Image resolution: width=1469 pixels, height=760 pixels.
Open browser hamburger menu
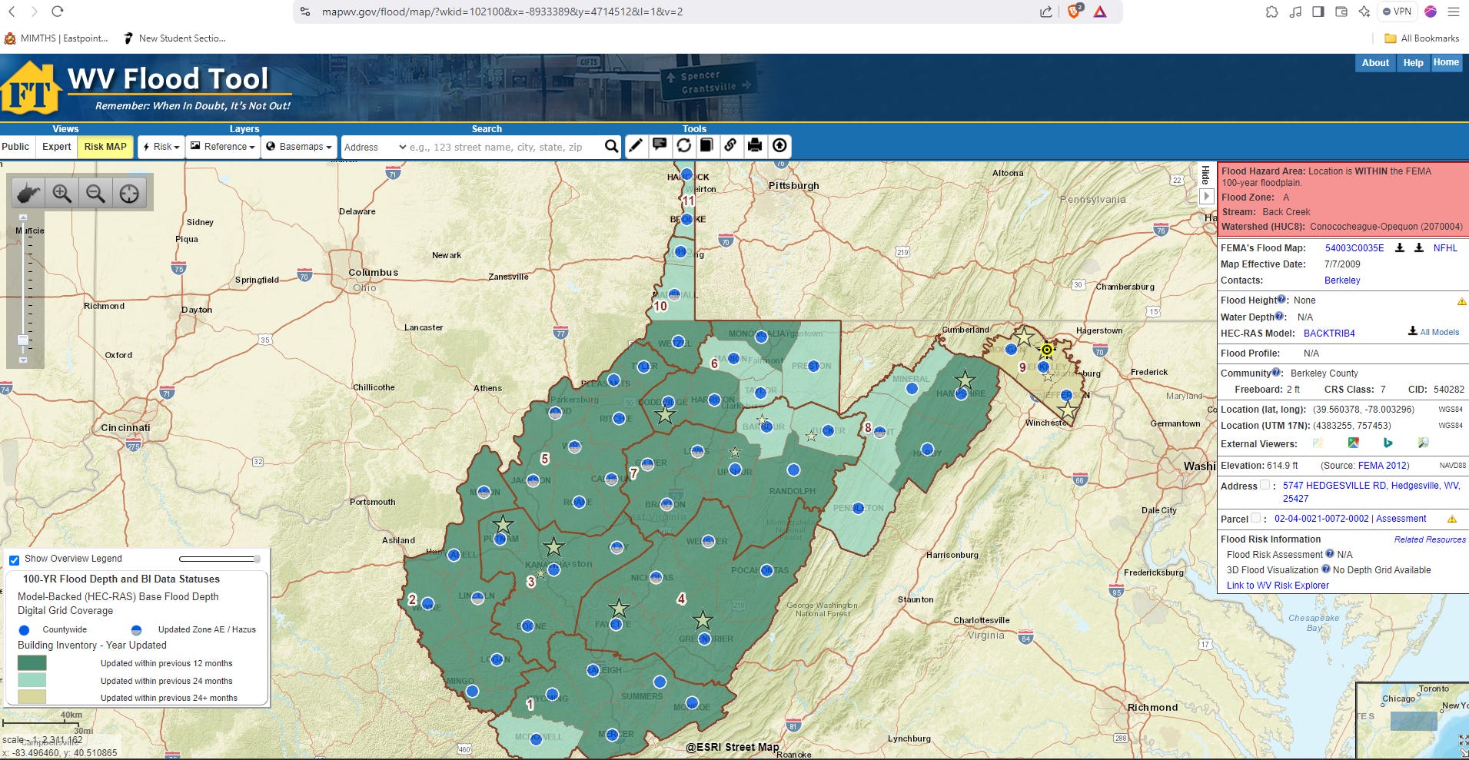click(1453, 12)
